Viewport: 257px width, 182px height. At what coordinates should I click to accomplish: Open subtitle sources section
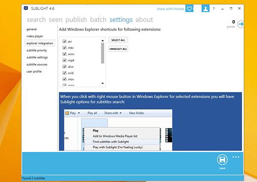pos(37,64)
